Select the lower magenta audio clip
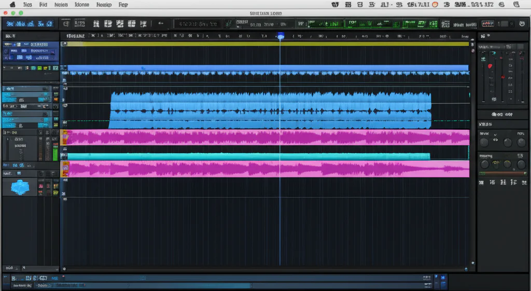Screen dimensions: 531x291 click(265, 169)
